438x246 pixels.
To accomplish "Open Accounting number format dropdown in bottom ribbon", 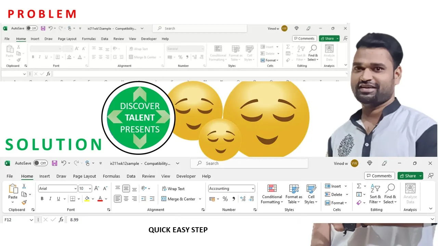I will [x=253, y=189].
